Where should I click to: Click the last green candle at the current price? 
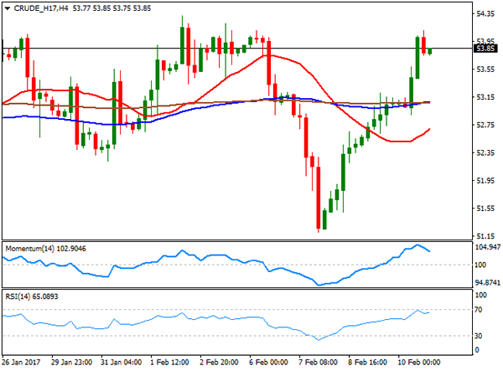coord(430,51)
